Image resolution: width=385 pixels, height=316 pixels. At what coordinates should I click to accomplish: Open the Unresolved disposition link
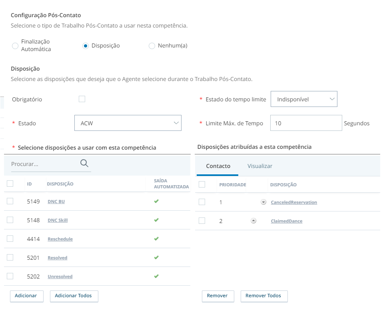60,276
